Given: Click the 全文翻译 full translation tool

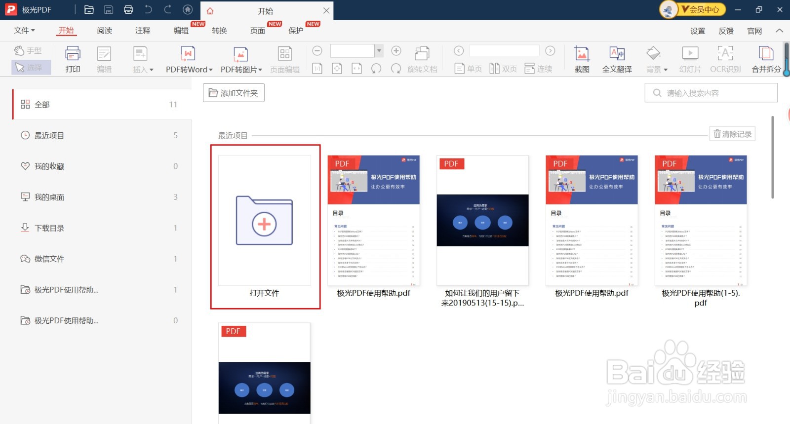Looking at the screenshot, I should (x=617, y=59).
